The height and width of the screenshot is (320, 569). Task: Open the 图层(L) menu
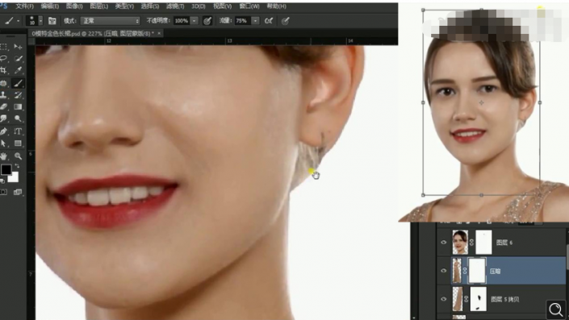point(98,6)
